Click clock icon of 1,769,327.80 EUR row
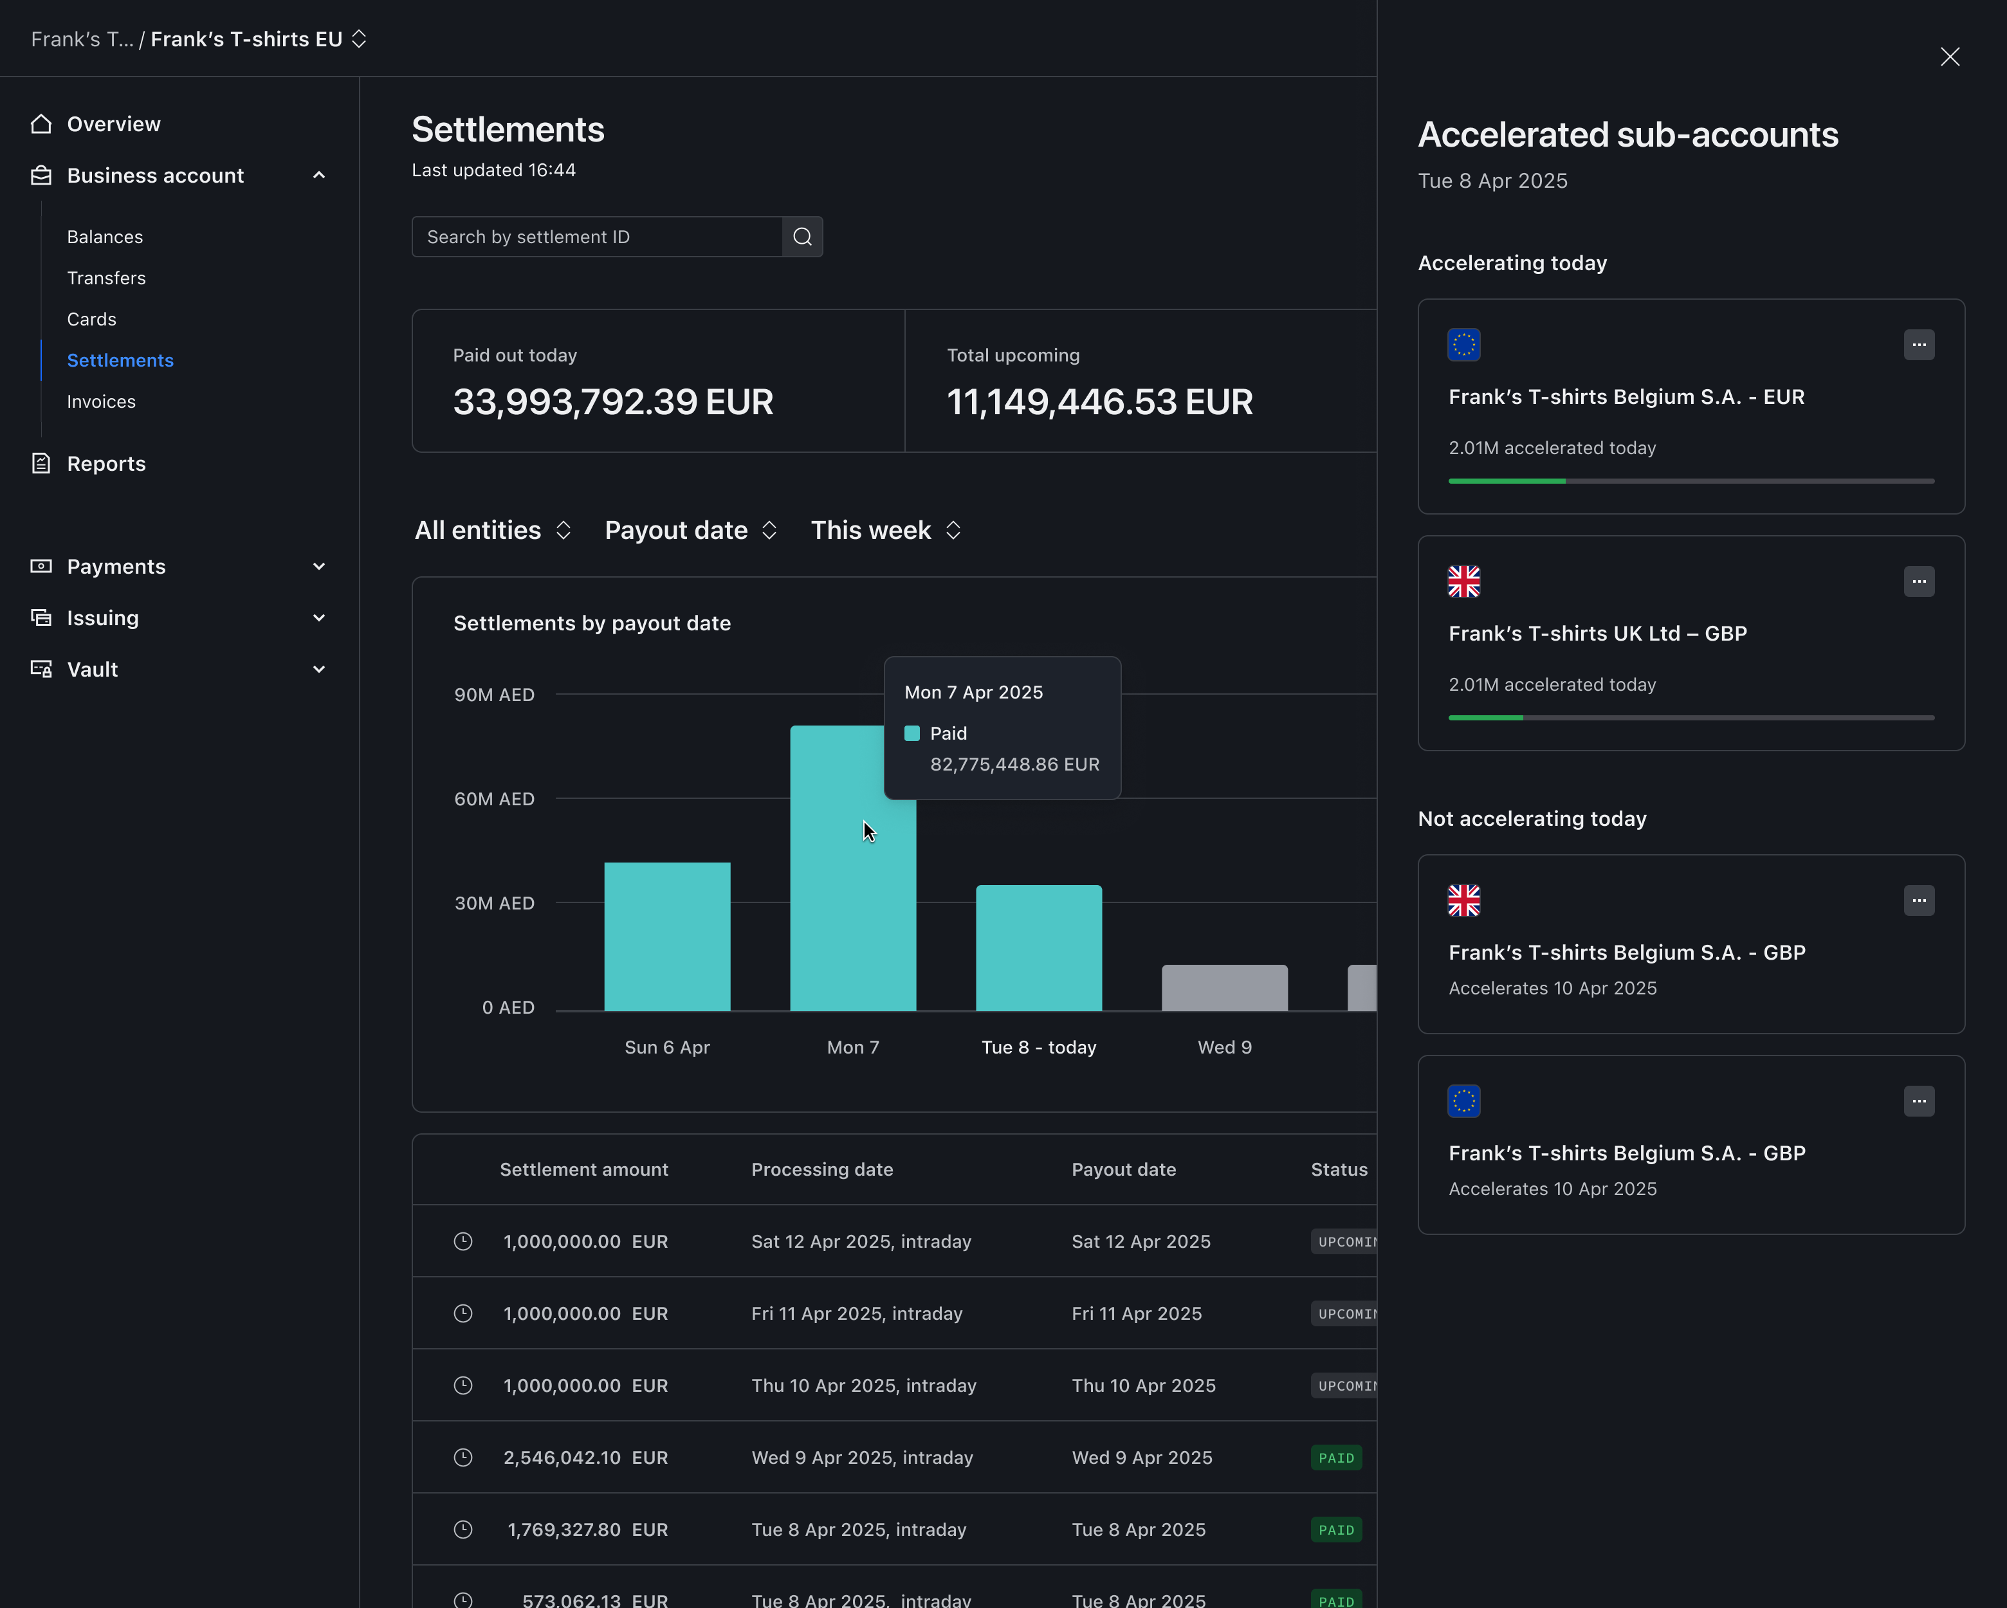The width and height of the screenshot is (2007, 1608). (463, 1529)
